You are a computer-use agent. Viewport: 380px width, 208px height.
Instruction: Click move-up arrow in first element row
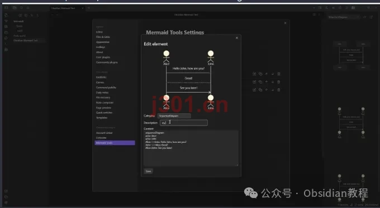click(267, 74)
